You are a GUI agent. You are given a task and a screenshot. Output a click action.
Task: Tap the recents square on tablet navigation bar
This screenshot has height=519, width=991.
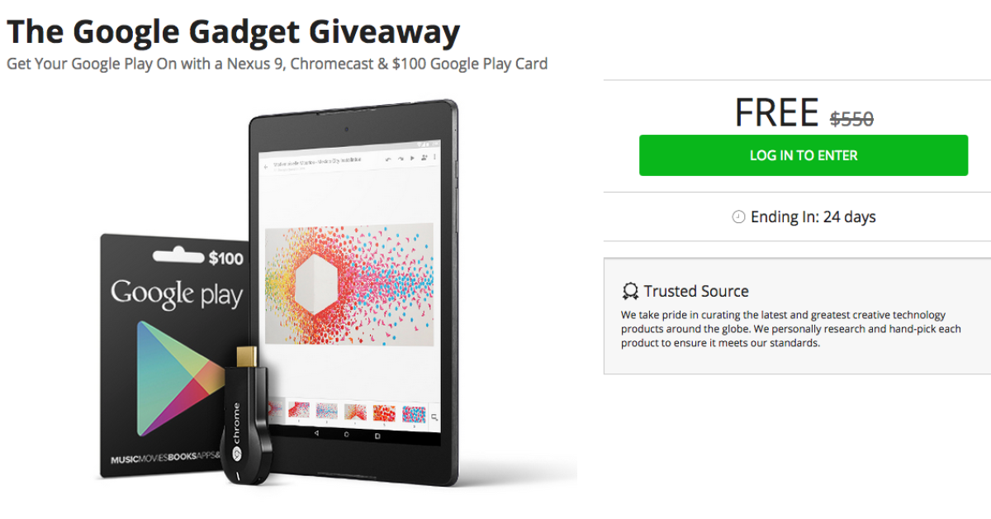[377, 435]
